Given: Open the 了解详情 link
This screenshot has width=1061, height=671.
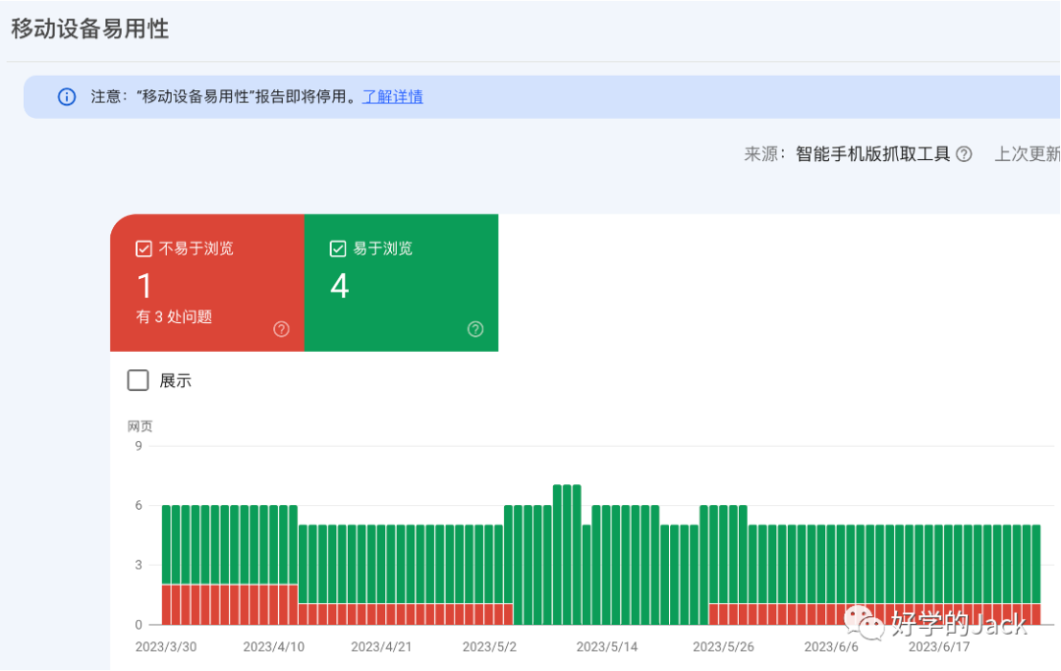Looking at the screenshot, I should (392, 97).
